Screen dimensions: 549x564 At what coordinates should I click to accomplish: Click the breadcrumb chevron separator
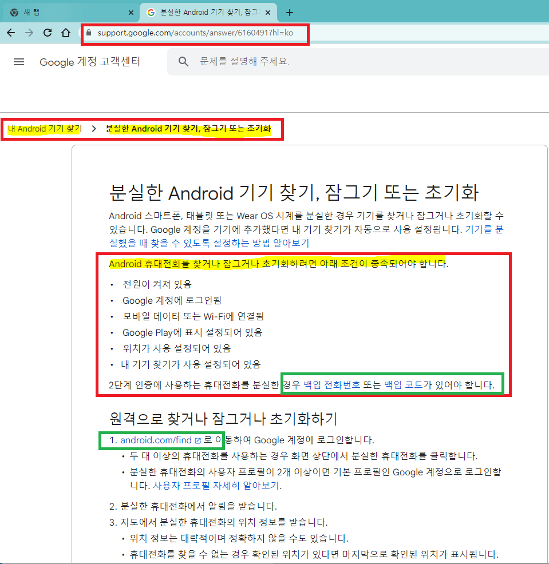[x=94, y=129]
